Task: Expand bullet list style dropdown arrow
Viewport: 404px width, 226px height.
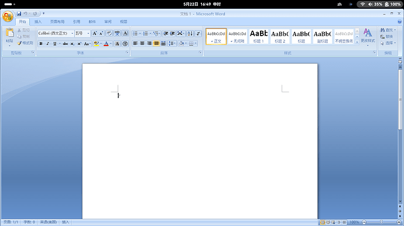Action: tap(140, 33)
